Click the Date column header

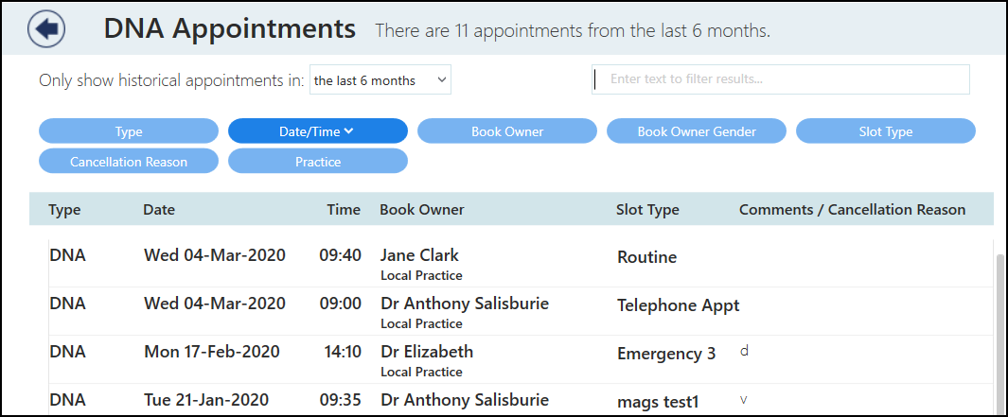tap(159, 210)
